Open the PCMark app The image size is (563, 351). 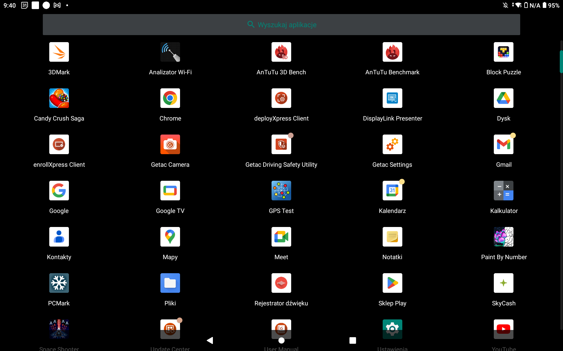[x=59, y=283]
